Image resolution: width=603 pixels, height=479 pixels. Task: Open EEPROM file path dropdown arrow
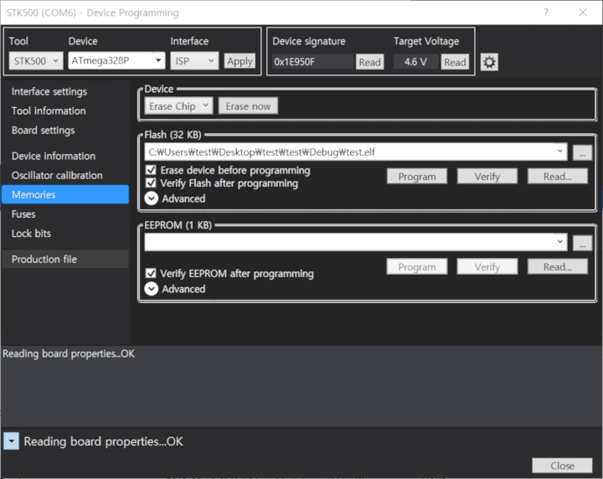point(559,242)
